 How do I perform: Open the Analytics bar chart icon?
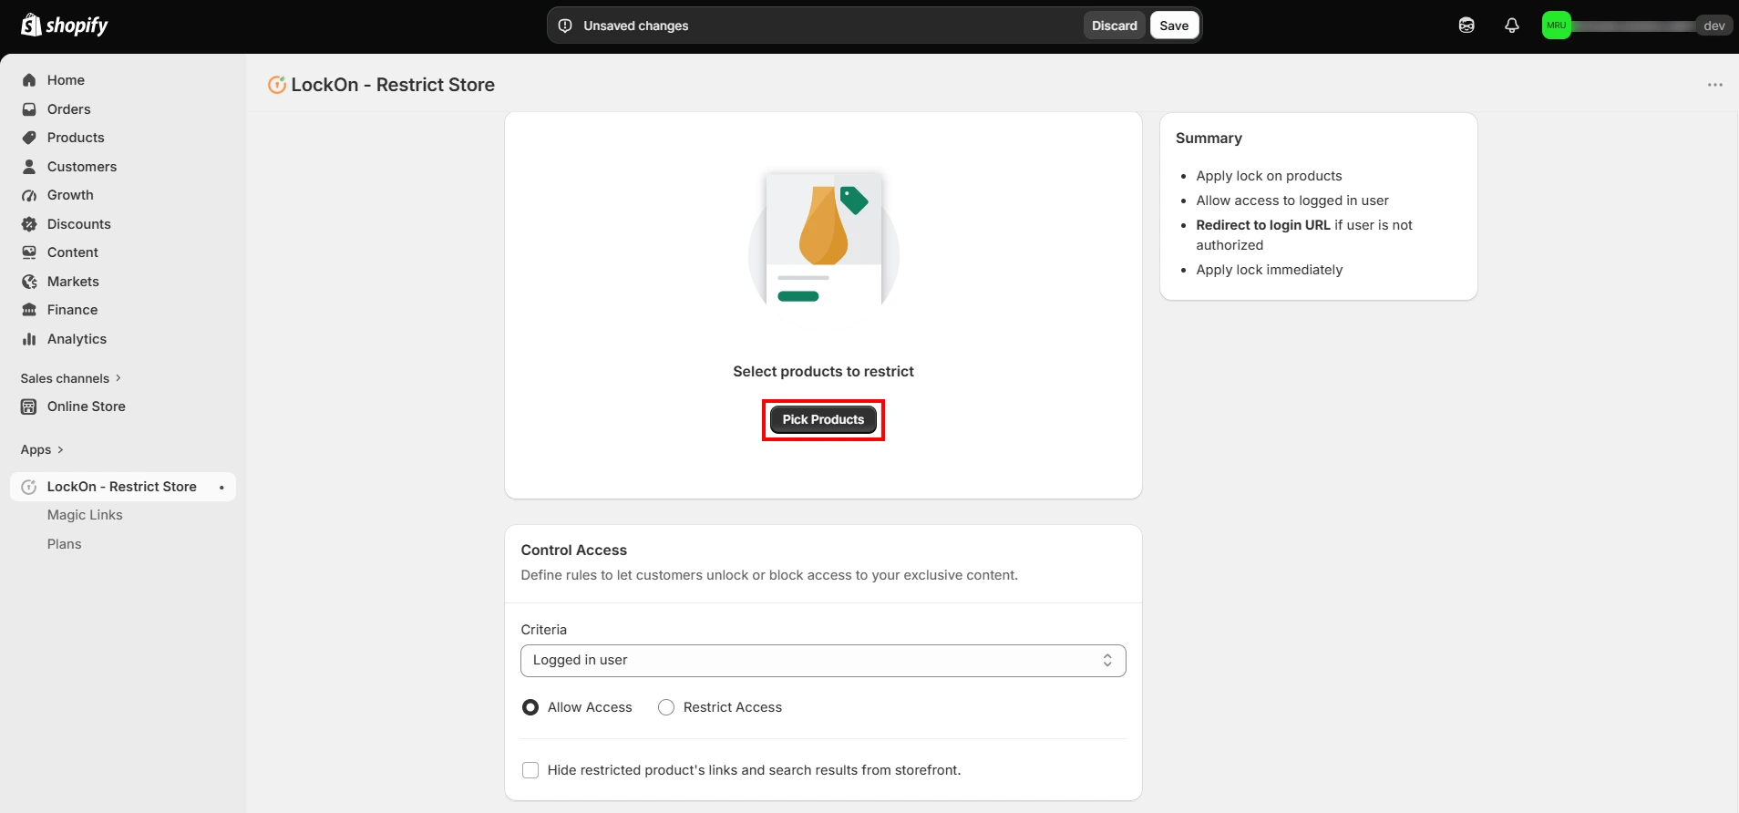(29, 339)
